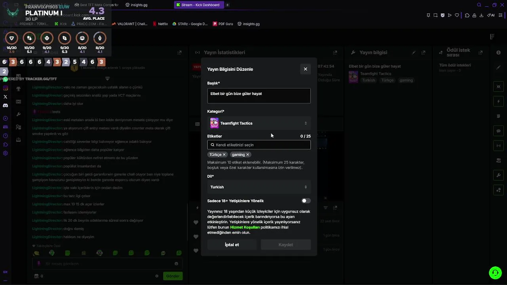Open the sidebar settings gear icon
The width and height of the screenshot is (507, 285).
pos(5,153)
